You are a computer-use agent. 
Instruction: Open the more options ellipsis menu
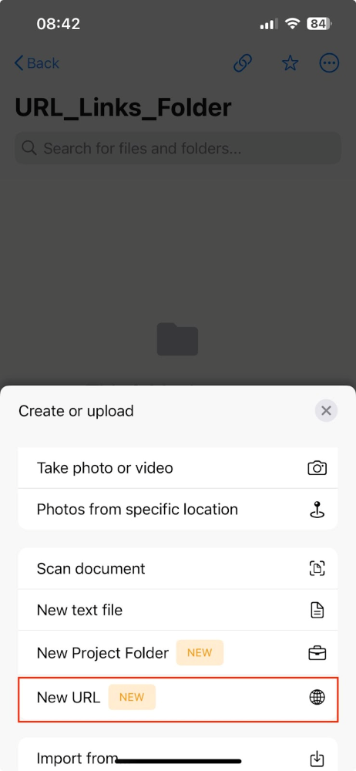tap(330, 63)
